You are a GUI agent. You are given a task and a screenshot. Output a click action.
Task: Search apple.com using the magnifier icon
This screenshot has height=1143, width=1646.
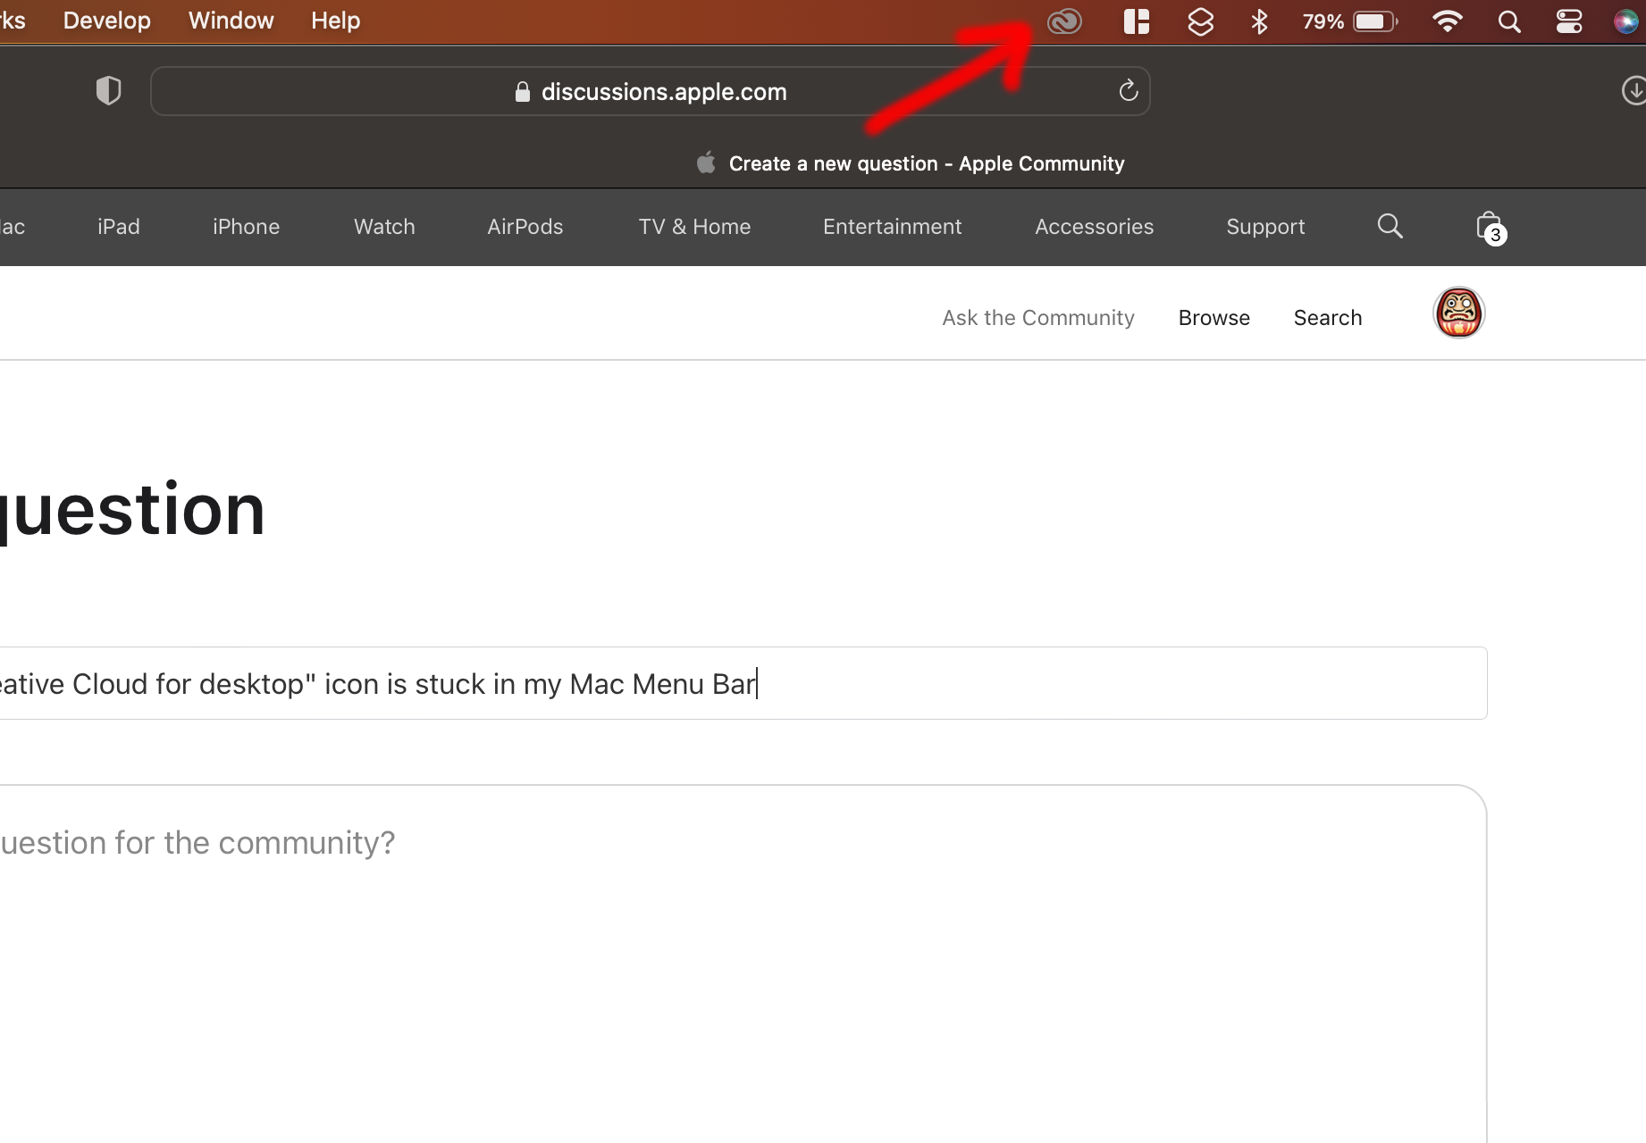click(x=1390, y=227)
